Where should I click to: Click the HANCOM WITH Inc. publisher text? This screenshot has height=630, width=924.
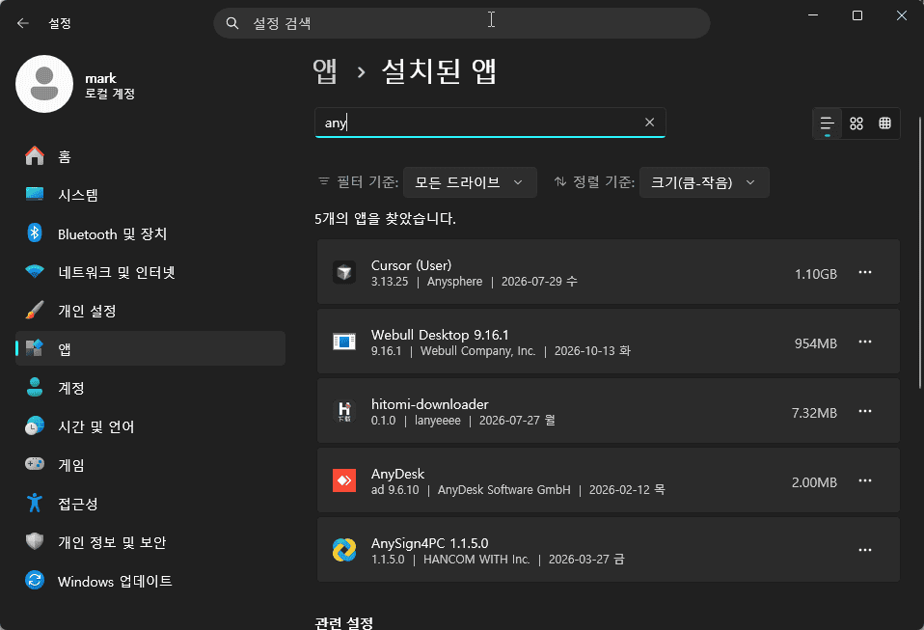476,560
